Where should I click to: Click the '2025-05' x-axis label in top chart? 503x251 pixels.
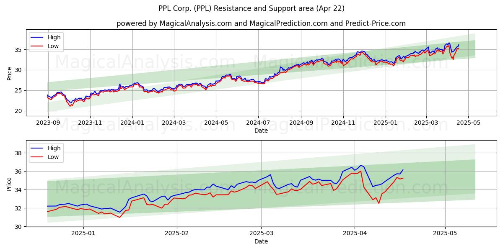(x=468, y=123)
